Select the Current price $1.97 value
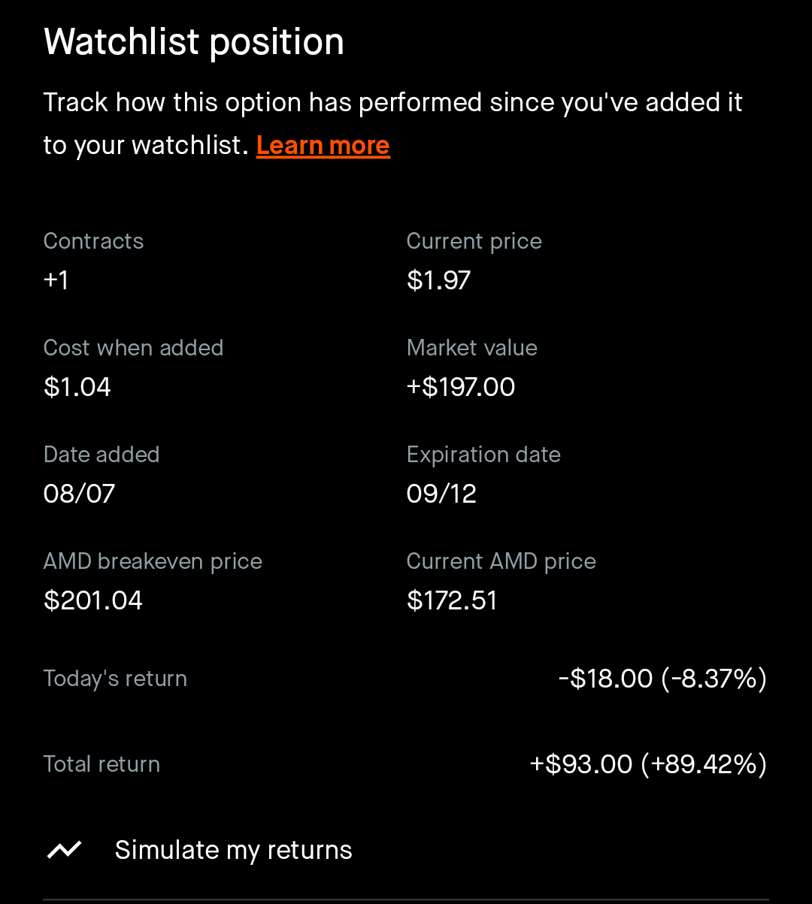 [x=438, y=280]
